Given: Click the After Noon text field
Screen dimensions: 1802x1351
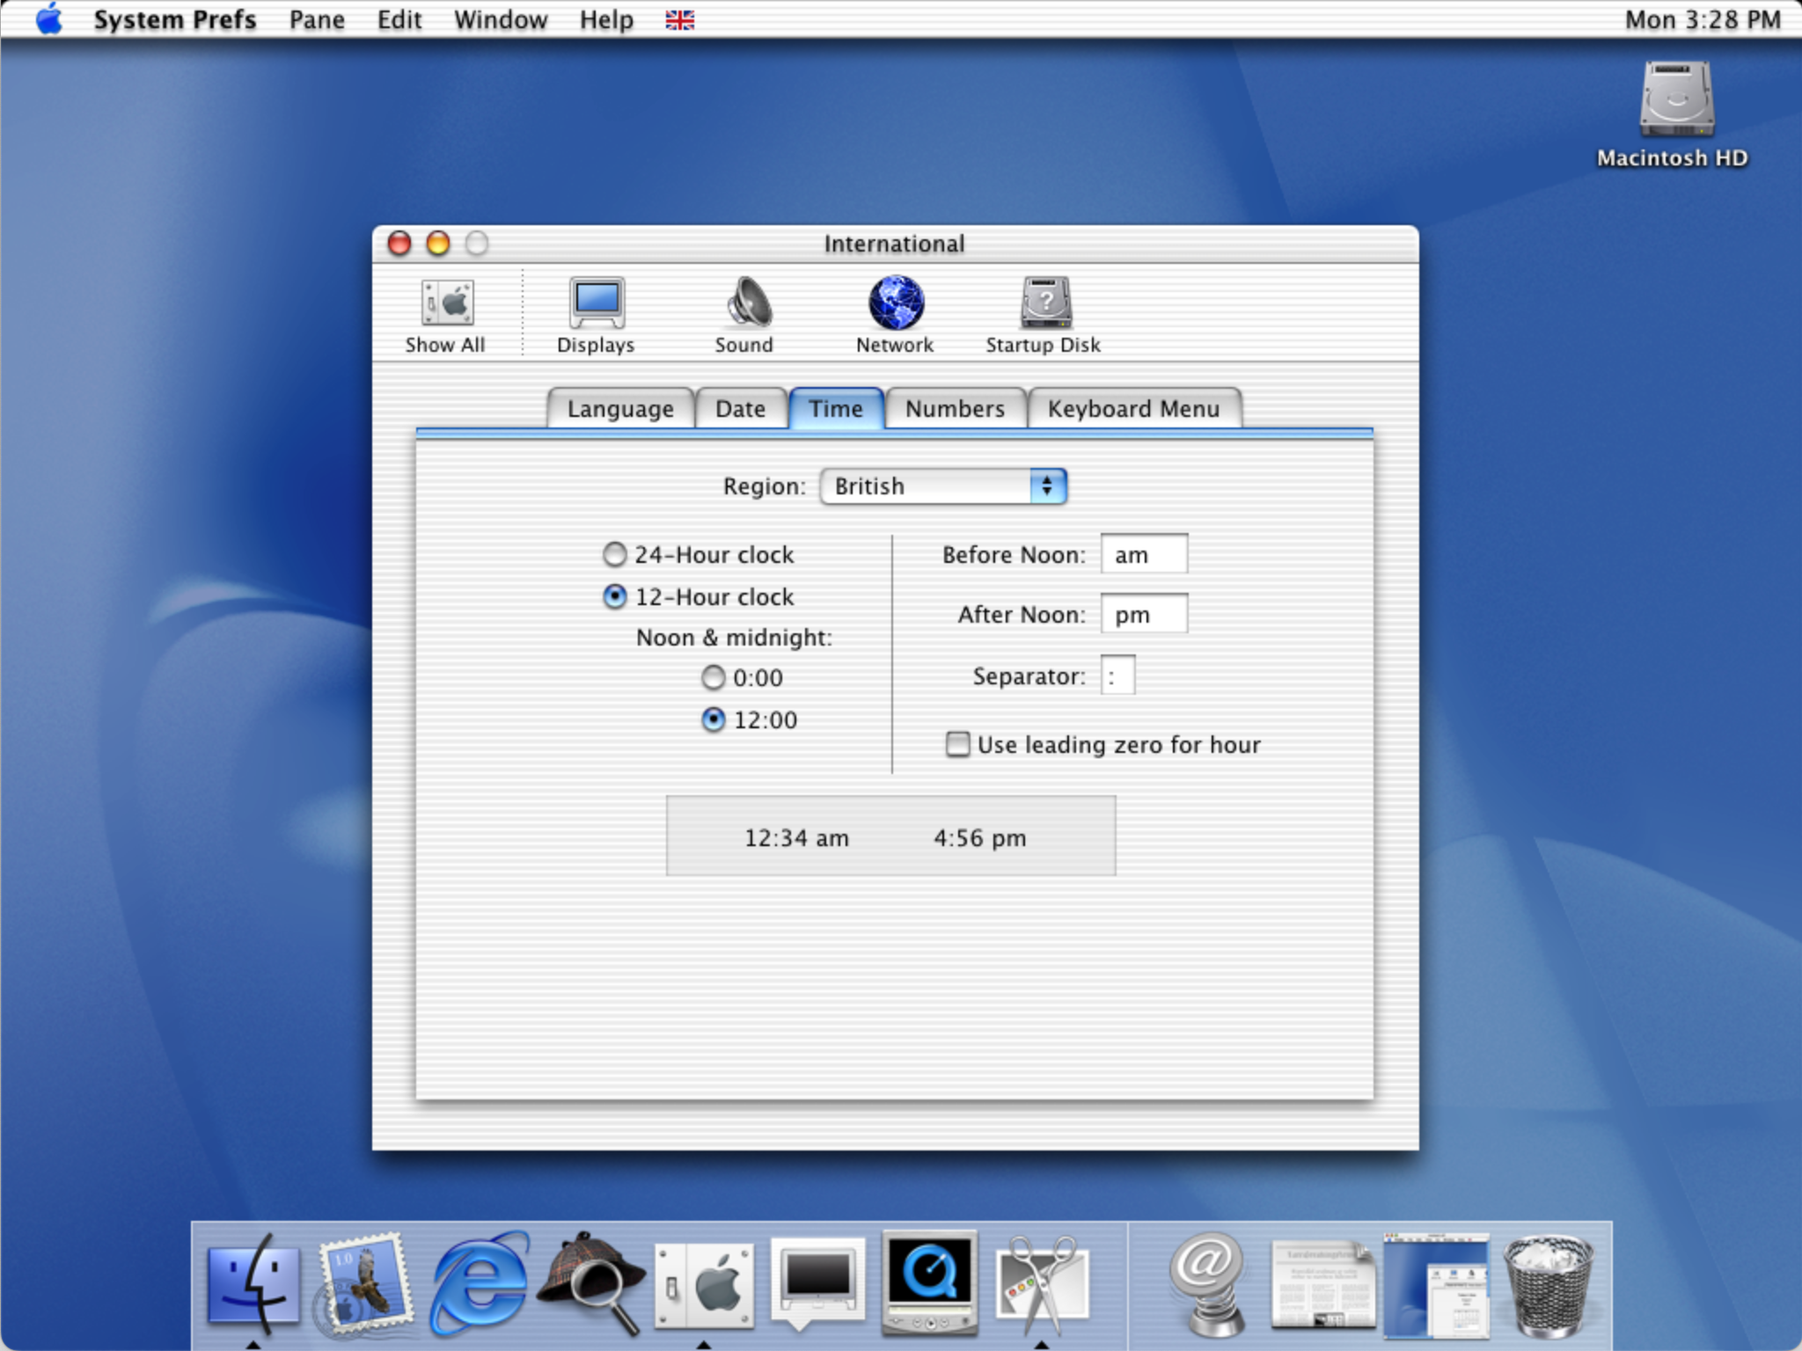Looking at the screenshot, I should pos(1144,614).
